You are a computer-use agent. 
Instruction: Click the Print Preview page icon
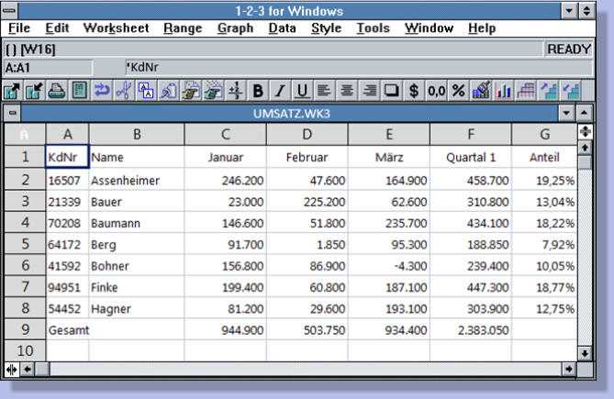(x=80, y=91)
